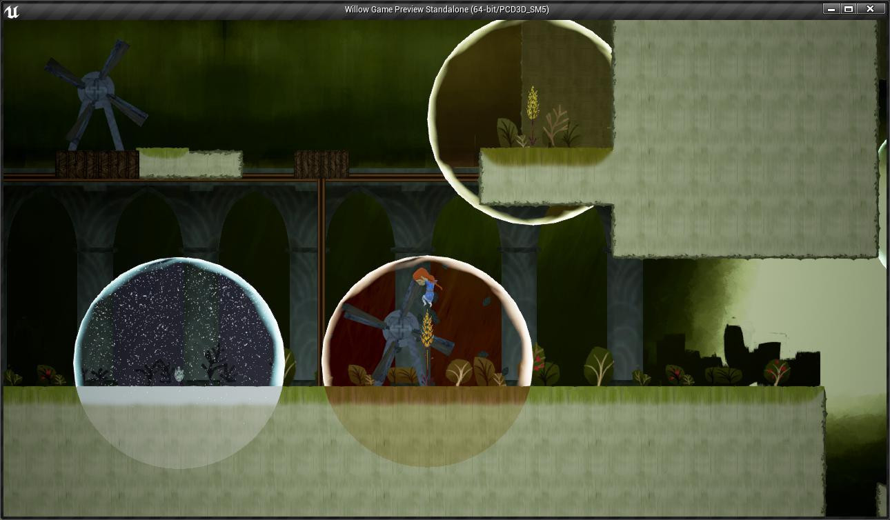Viewport: 890px width, 520px height.
Task: Minimize the Willow Game Preview window
Action: (x=831, y=9)
